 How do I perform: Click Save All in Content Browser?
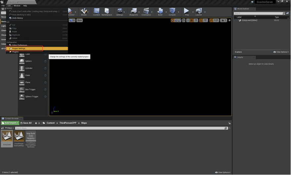tap(26, 123)
